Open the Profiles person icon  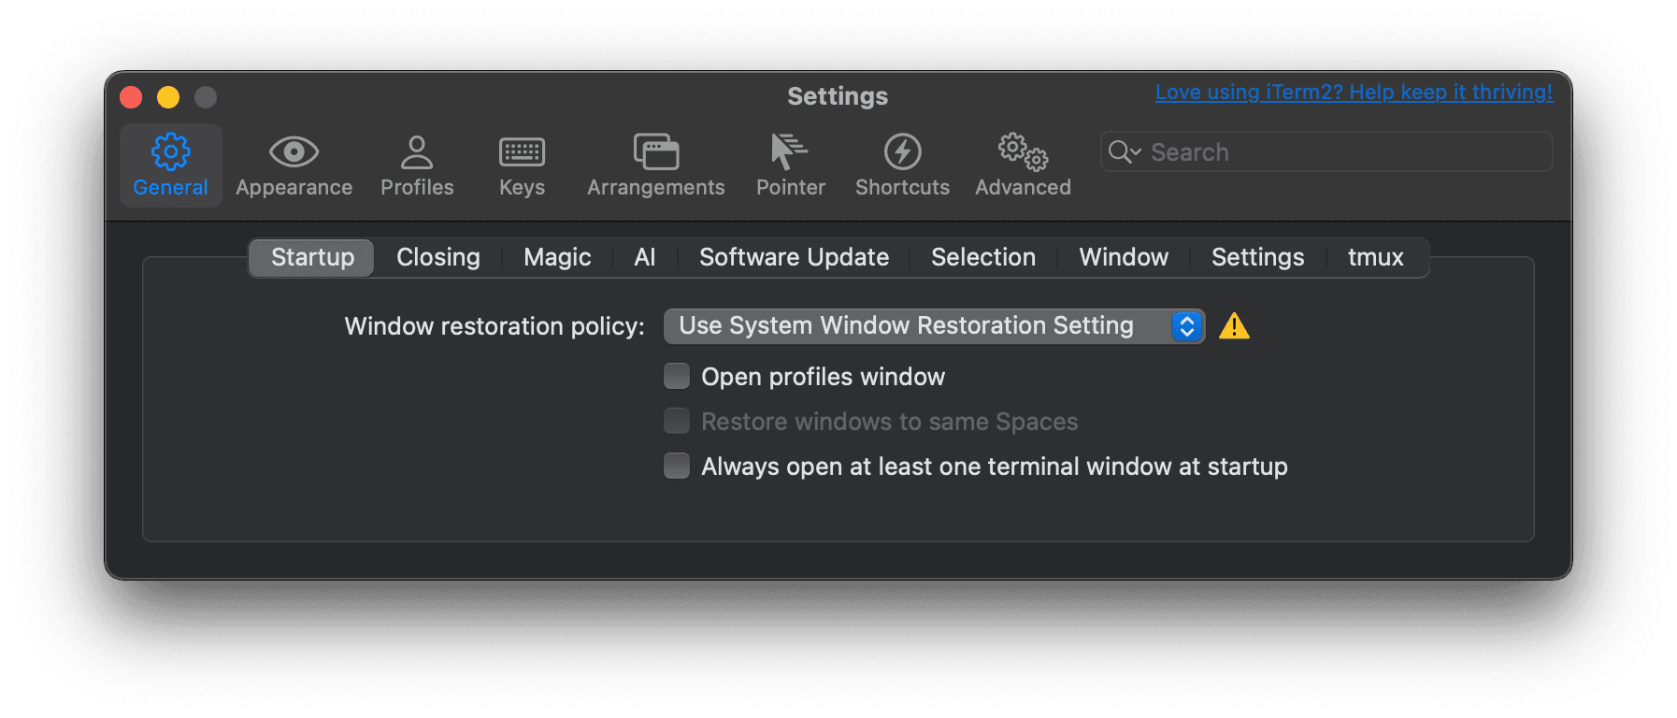coord(417,151)
